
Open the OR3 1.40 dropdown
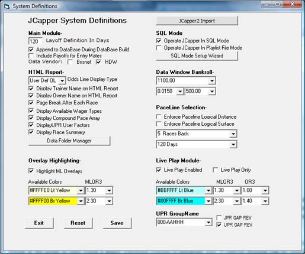265,201
